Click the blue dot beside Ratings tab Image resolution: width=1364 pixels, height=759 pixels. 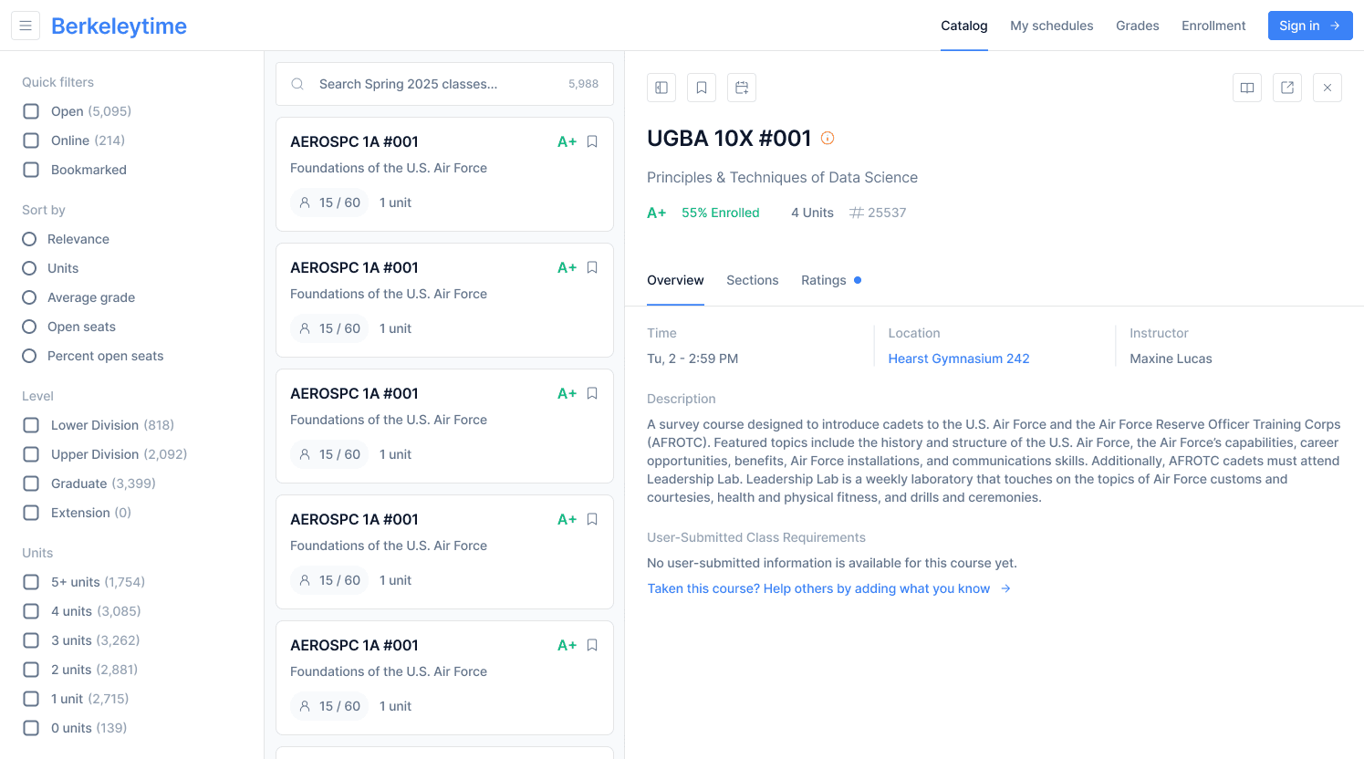pyautogui.click(x=858, y=280)
